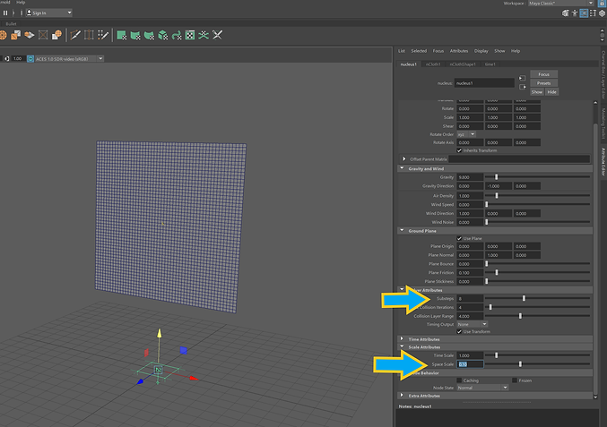
Task: Click the green cube nCloth shelf icon
Action: click(163, 35)
